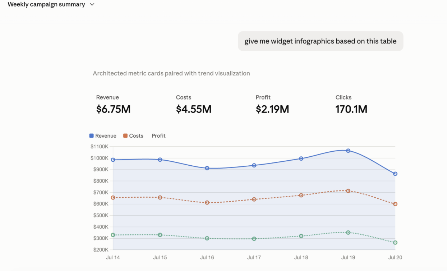447x271 pixels.
Task: Click Profit data point for Jul 18
Action: coord(301,236)
